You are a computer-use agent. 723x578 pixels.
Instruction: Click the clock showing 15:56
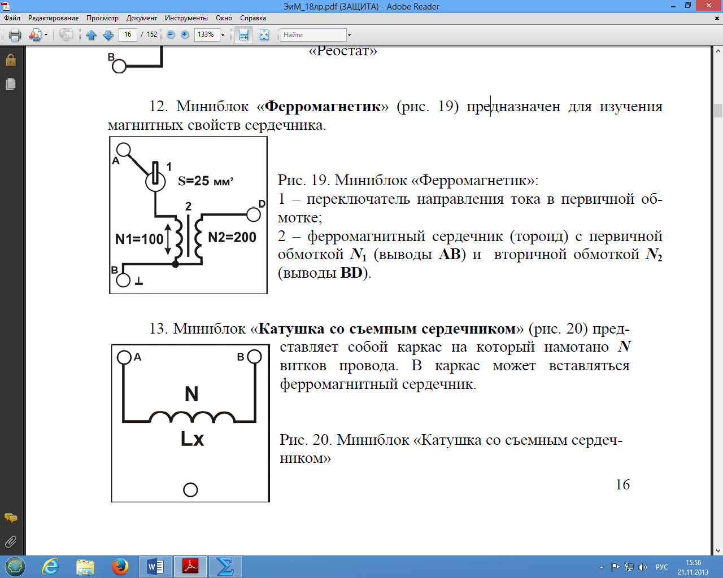coord(693,563)
